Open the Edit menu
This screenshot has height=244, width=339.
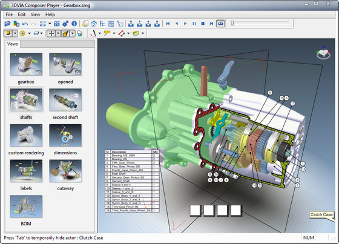pos(21,15)
